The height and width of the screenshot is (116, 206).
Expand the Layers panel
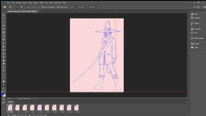click(x=195, y=47)
